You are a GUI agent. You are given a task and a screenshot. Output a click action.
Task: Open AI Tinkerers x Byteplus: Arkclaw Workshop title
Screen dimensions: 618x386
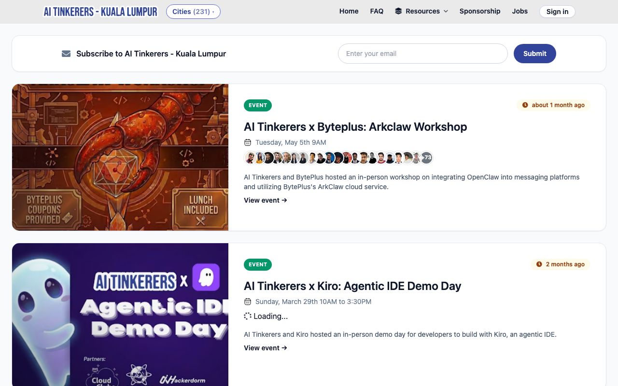[x=355, y=127]
